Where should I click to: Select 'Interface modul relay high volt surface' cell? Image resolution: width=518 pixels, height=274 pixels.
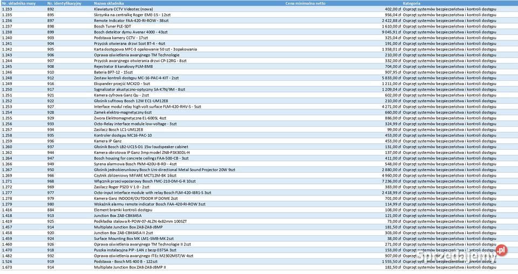point(147,107)
